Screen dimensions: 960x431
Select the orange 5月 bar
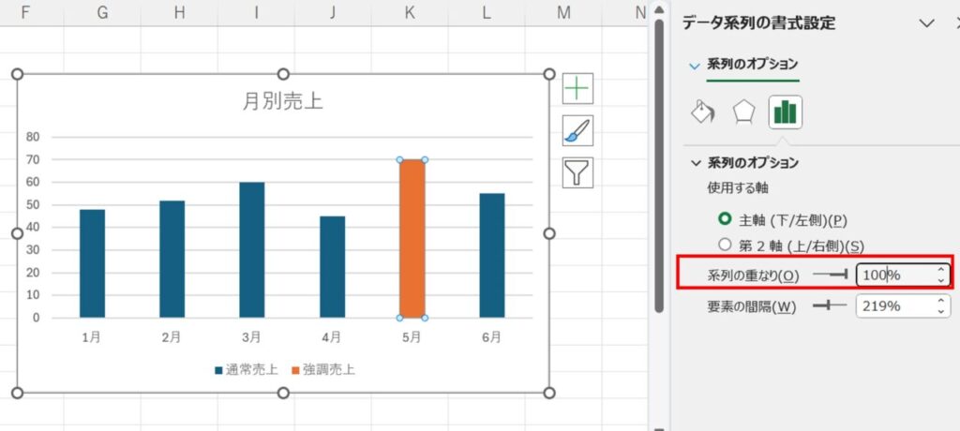pyautogui.click(x=412, y=239)
